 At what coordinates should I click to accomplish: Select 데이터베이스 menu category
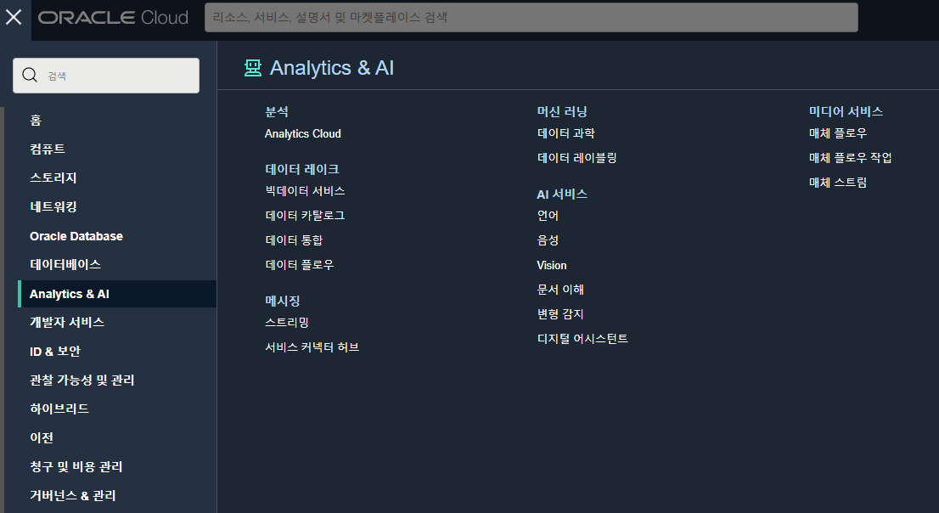point(65,264)
